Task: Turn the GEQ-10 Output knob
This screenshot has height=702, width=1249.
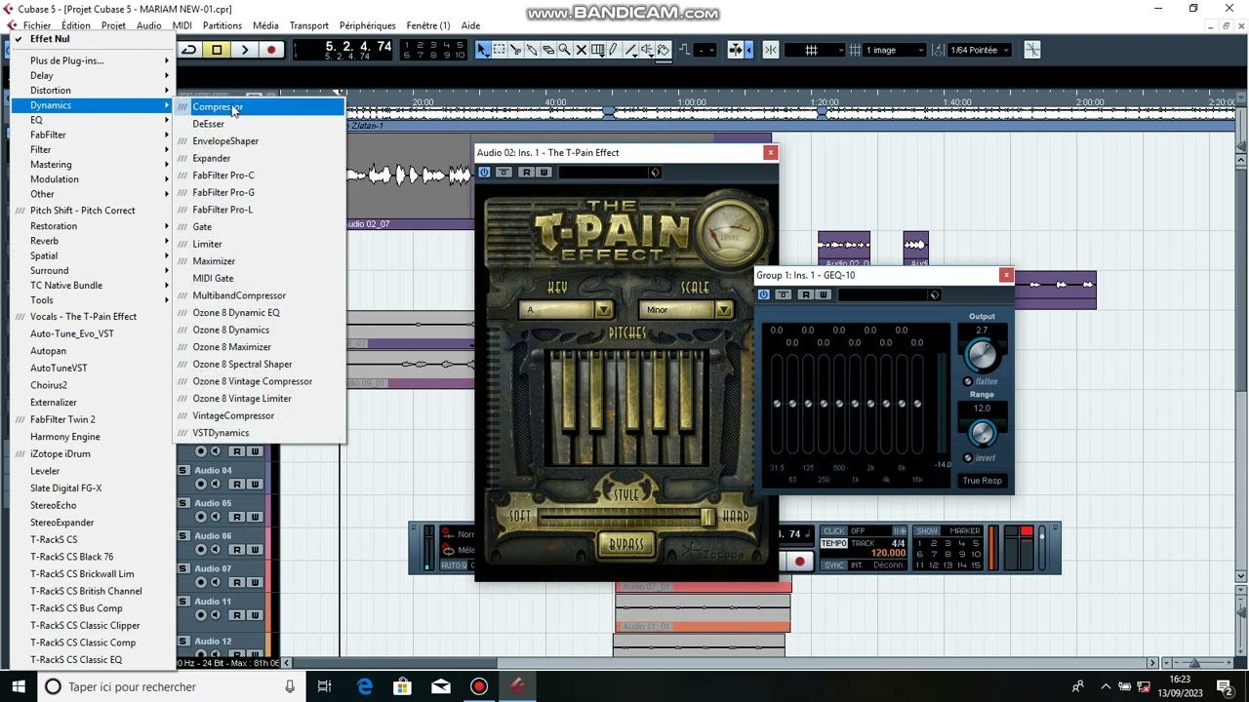Action: [982, 355]
